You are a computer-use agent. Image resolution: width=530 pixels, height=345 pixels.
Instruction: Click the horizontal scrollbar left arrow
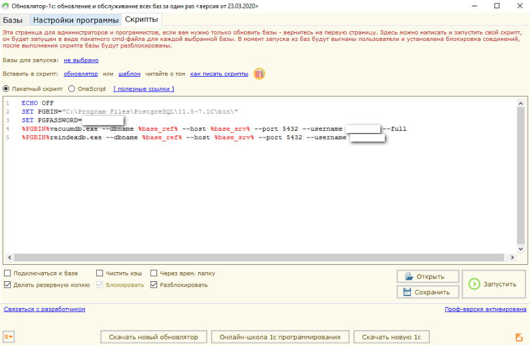pyautogui.click(x=10, y=257)
